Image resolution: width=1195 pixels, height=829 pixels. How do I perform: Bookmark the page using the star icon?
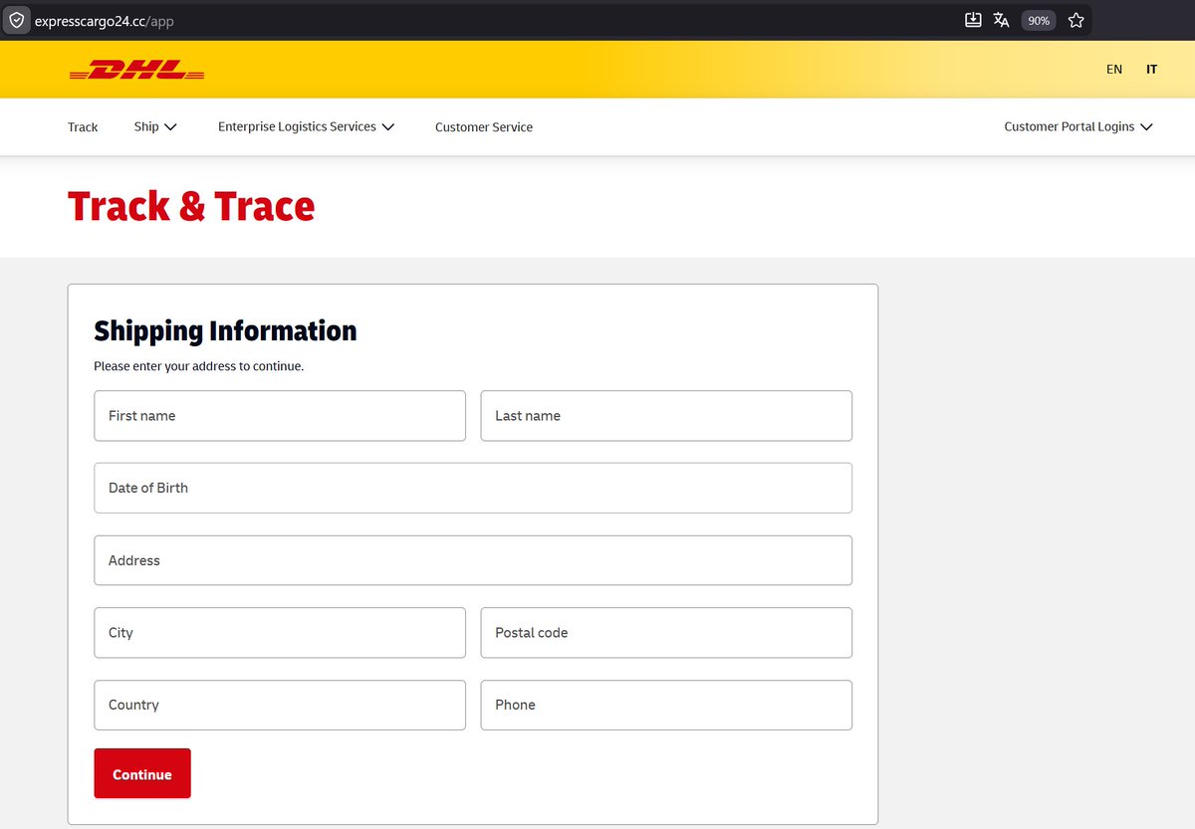(x=1075, y=19)
